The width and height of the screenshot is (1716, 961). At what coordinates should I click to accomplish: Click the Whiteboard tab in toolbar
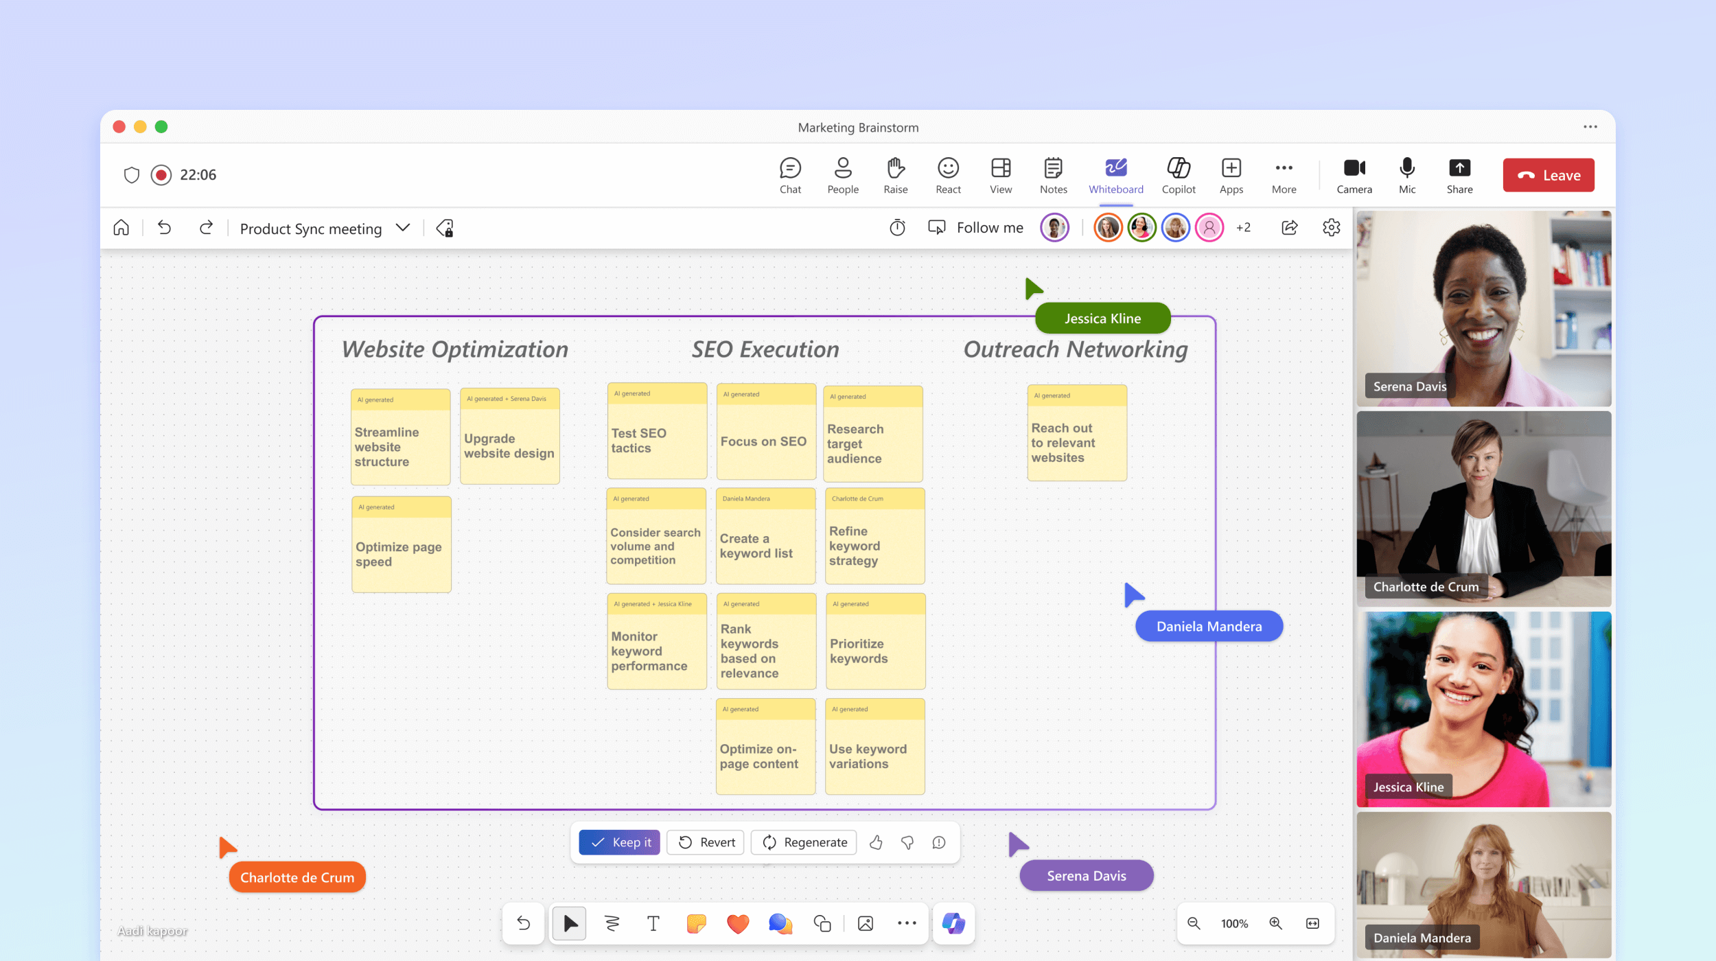click(1115, 174)
